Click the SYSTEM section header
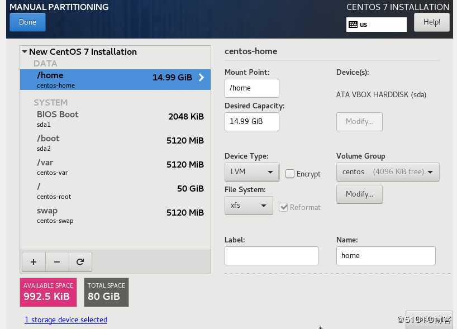 point(50,103)
